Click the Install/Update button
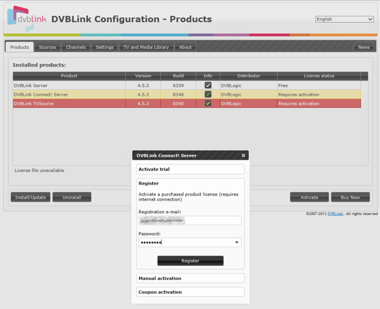Image resolution: width=380 pixels, height=309 pixels. coord(30,197)
